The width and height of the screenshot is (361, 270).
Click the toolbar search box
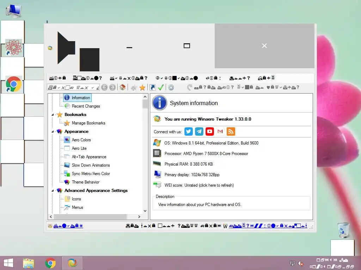73,88
